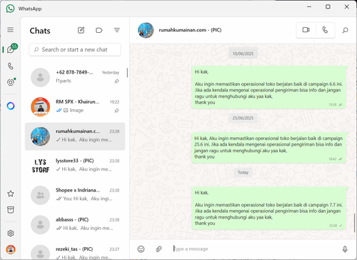Open contact info via rumahkumainan.com - (PIC) title

pos(190,30)
